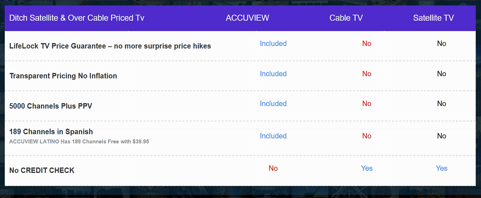Click Satellite TV 'Yes' in credit check row
This screenshot has height=198, width=481.
coord(441,168)
